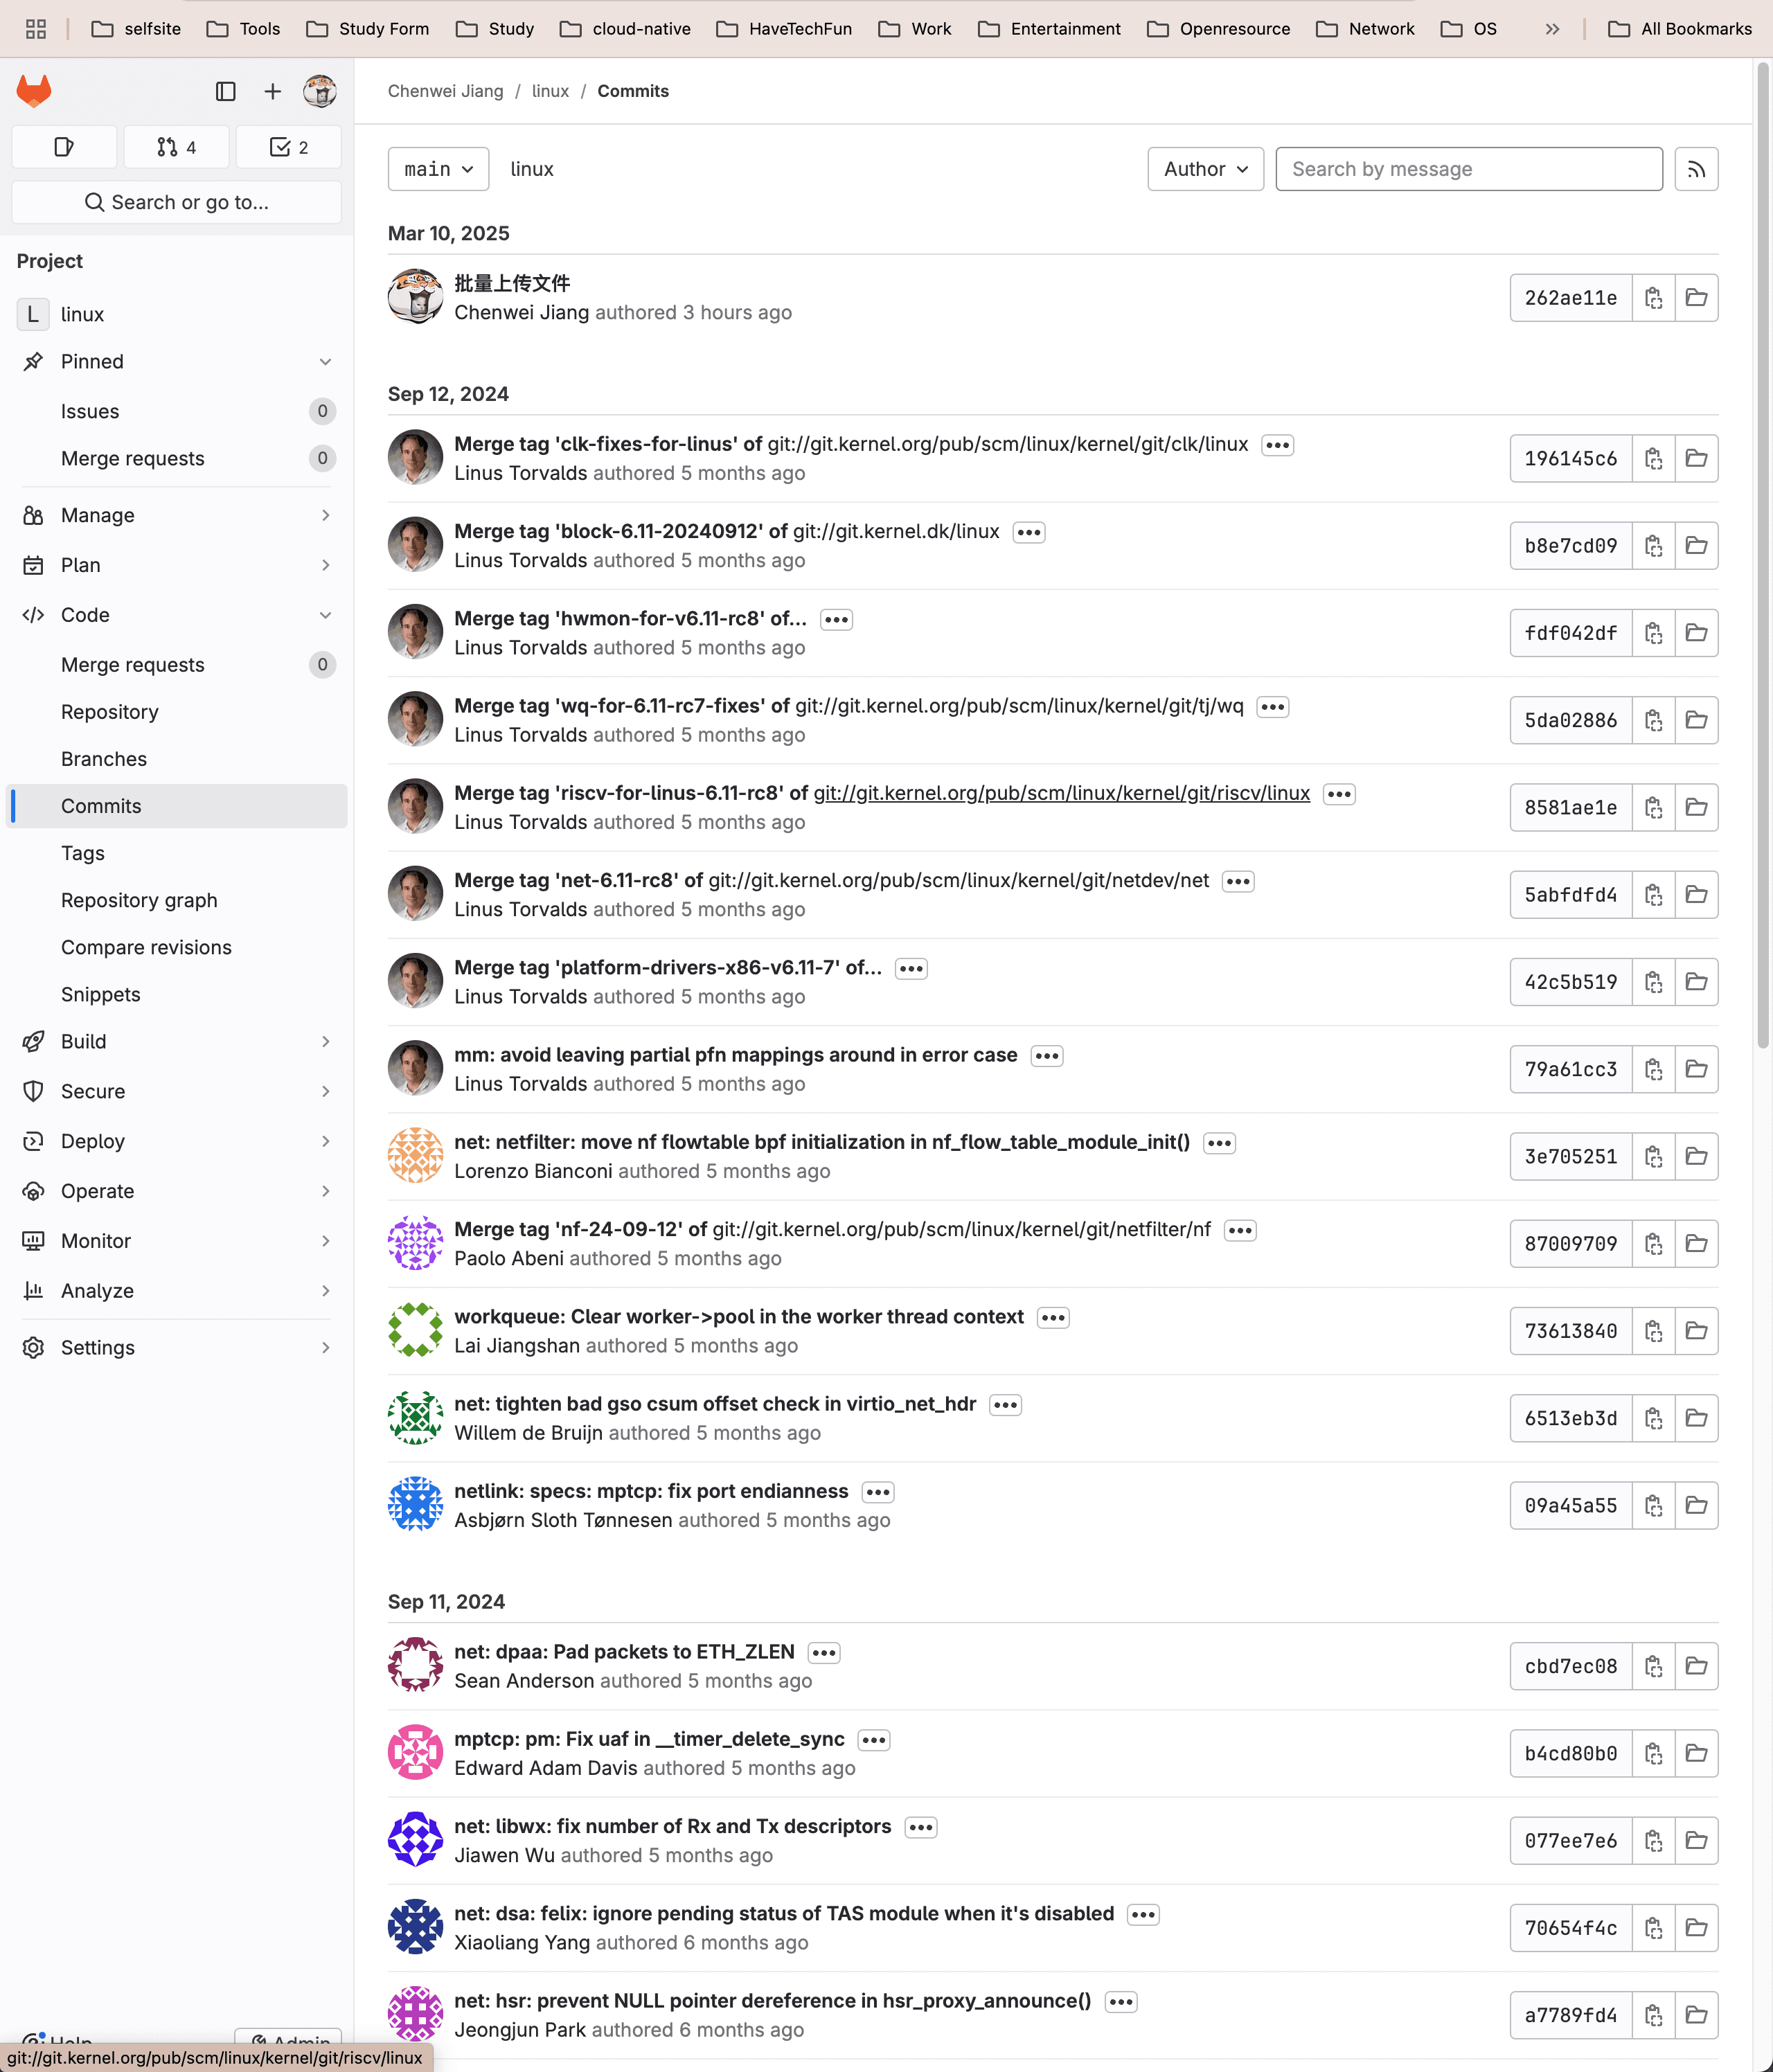Copy commit SHA b4cd80b0
This screenshot has width=1773, height=2072.
[1653, 1753]
